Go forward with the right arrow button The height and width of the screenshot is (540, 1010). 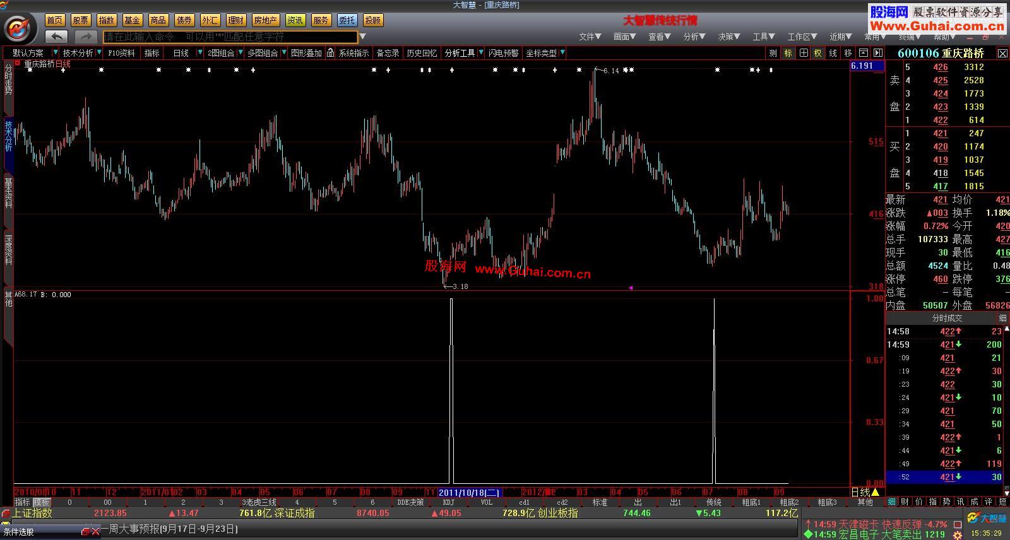click(x=86, y=37)
